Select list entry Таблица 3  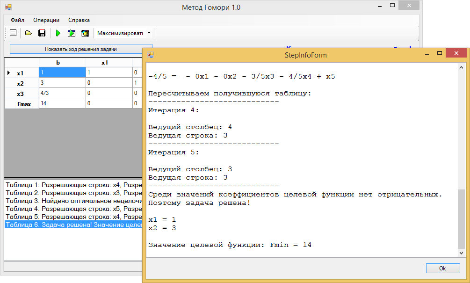click(73, 201)
